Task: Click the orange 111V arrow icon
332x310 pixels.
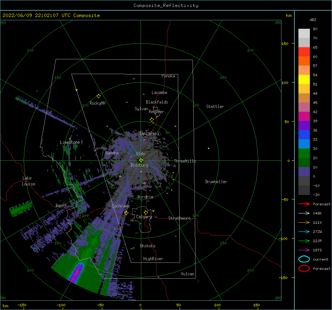Action: 304,222
